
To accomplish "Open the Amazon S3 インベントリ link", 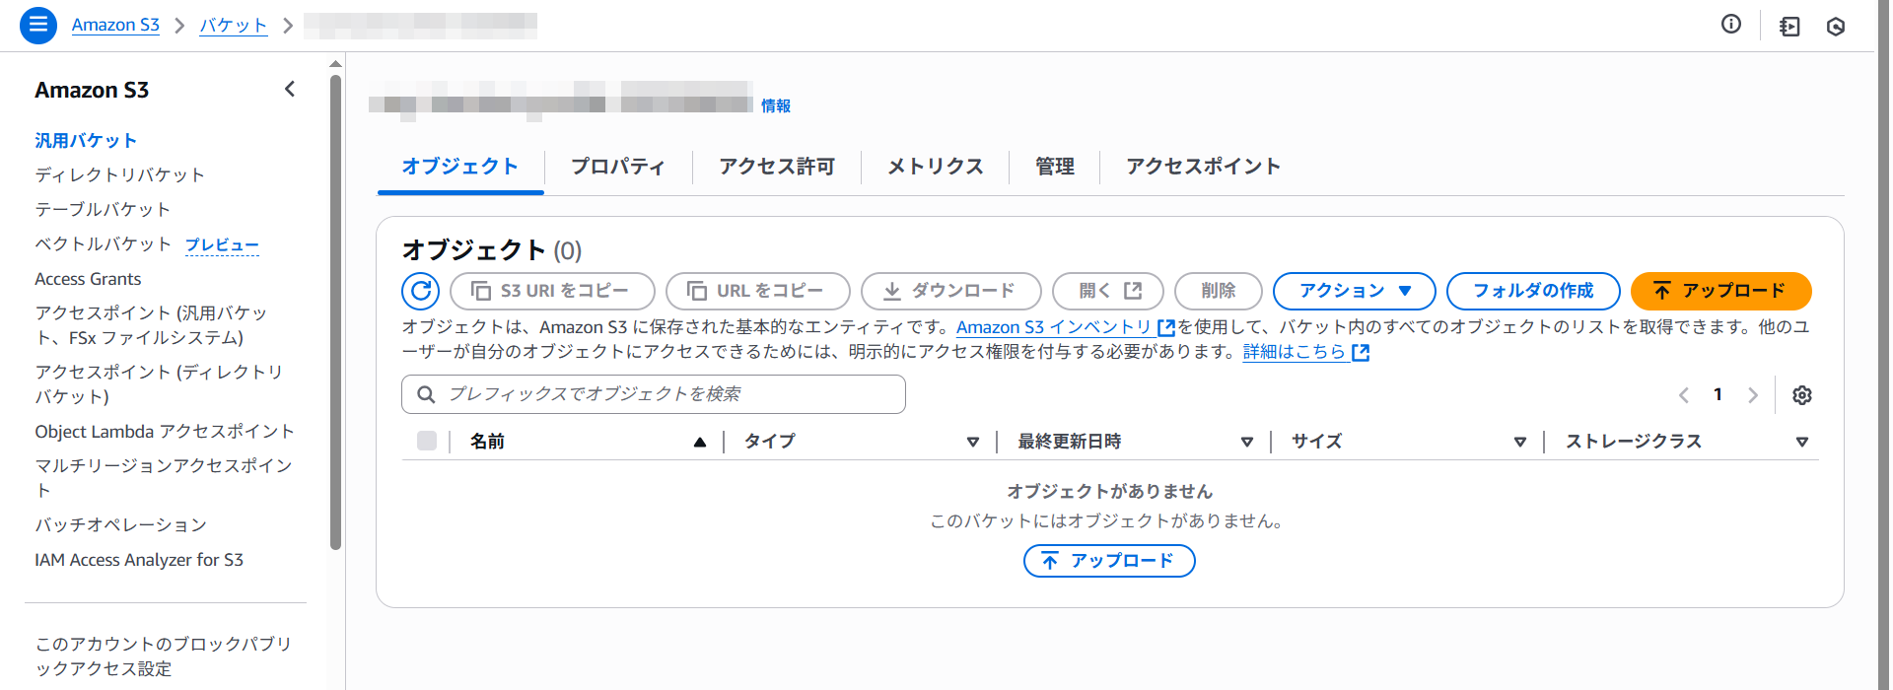I will (x=1054, y=327).
